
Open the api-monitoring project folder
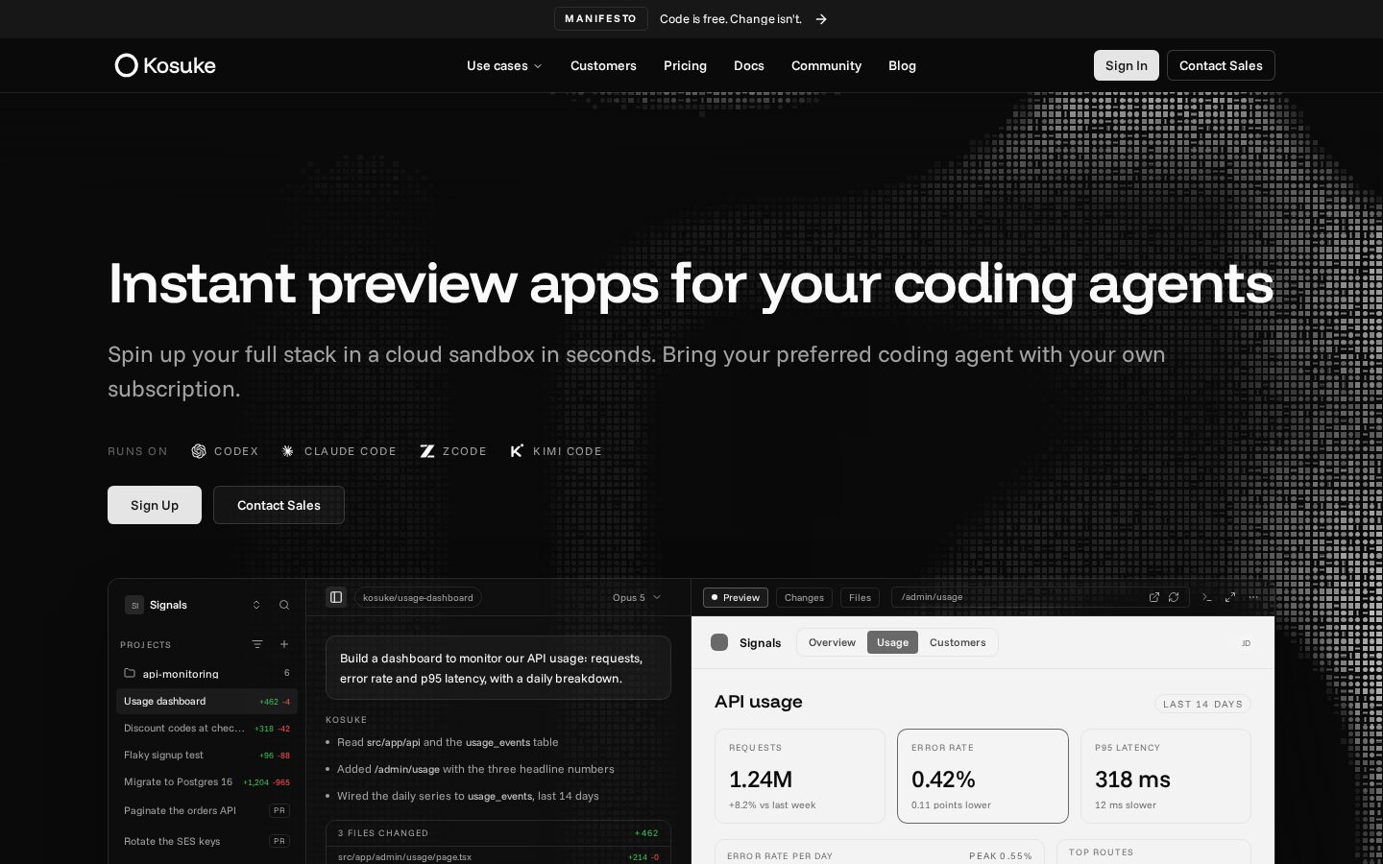[206, 673]
